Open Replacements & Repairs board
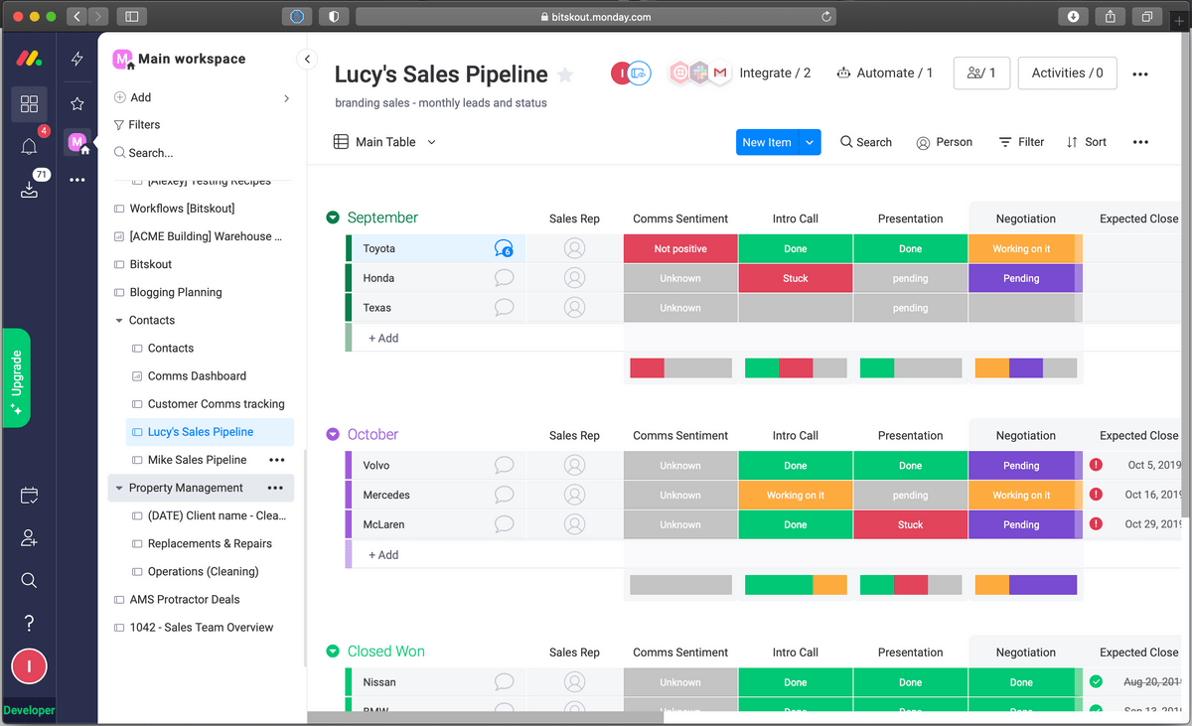 click(x=210, y=543)
